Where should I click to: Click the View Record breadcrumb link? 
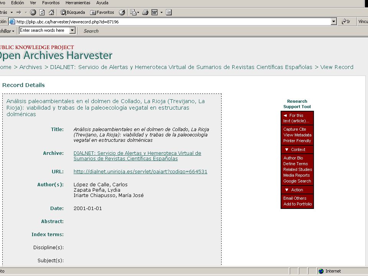click(337, 67)
